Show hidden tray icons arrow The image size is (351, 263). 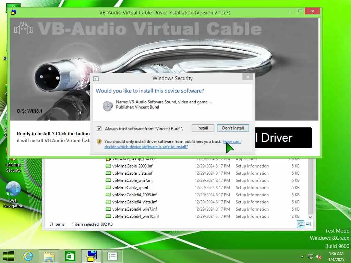302,256
